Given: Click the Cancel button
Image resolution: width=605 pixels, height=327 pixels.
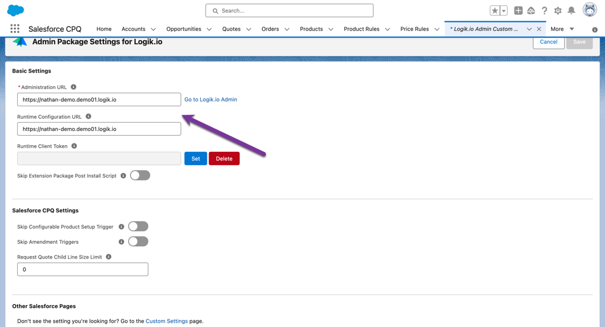Looking at the screenshot, I should click(548, 42).
